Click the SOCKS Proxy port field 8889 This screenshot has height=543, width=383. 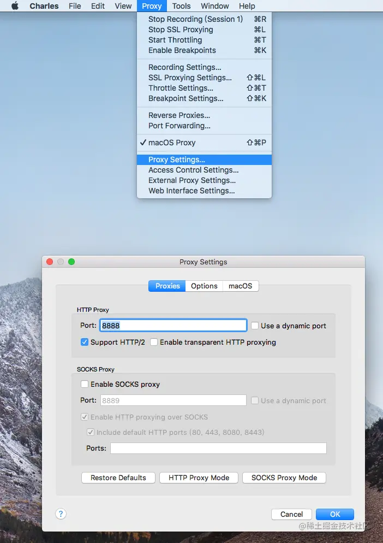pos(173,400)
